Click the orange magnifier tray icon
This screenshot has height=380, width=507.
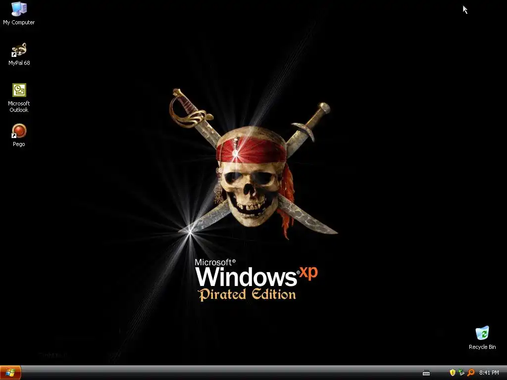[471, 373]
